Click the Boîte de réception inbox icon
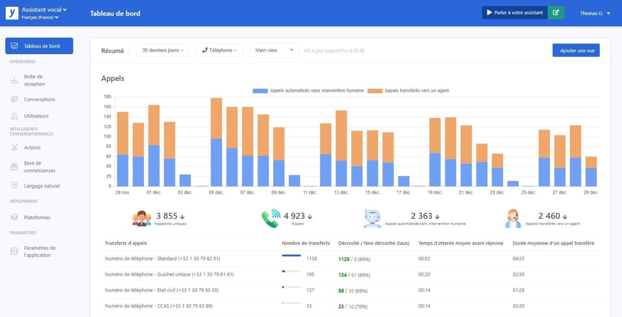 [14, 80]
